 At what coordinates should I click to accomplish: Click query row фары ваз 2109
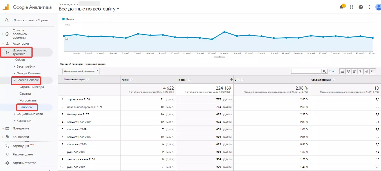77,129
